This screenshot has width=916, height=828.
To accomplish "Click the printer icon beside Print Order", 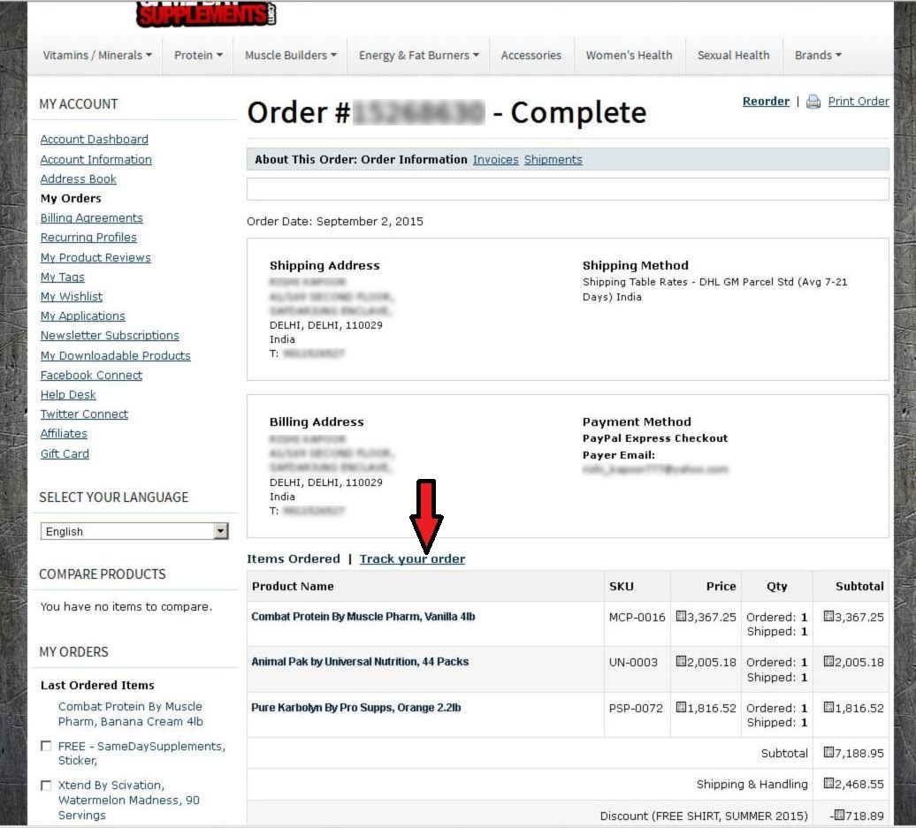I will tap(813, 103).
